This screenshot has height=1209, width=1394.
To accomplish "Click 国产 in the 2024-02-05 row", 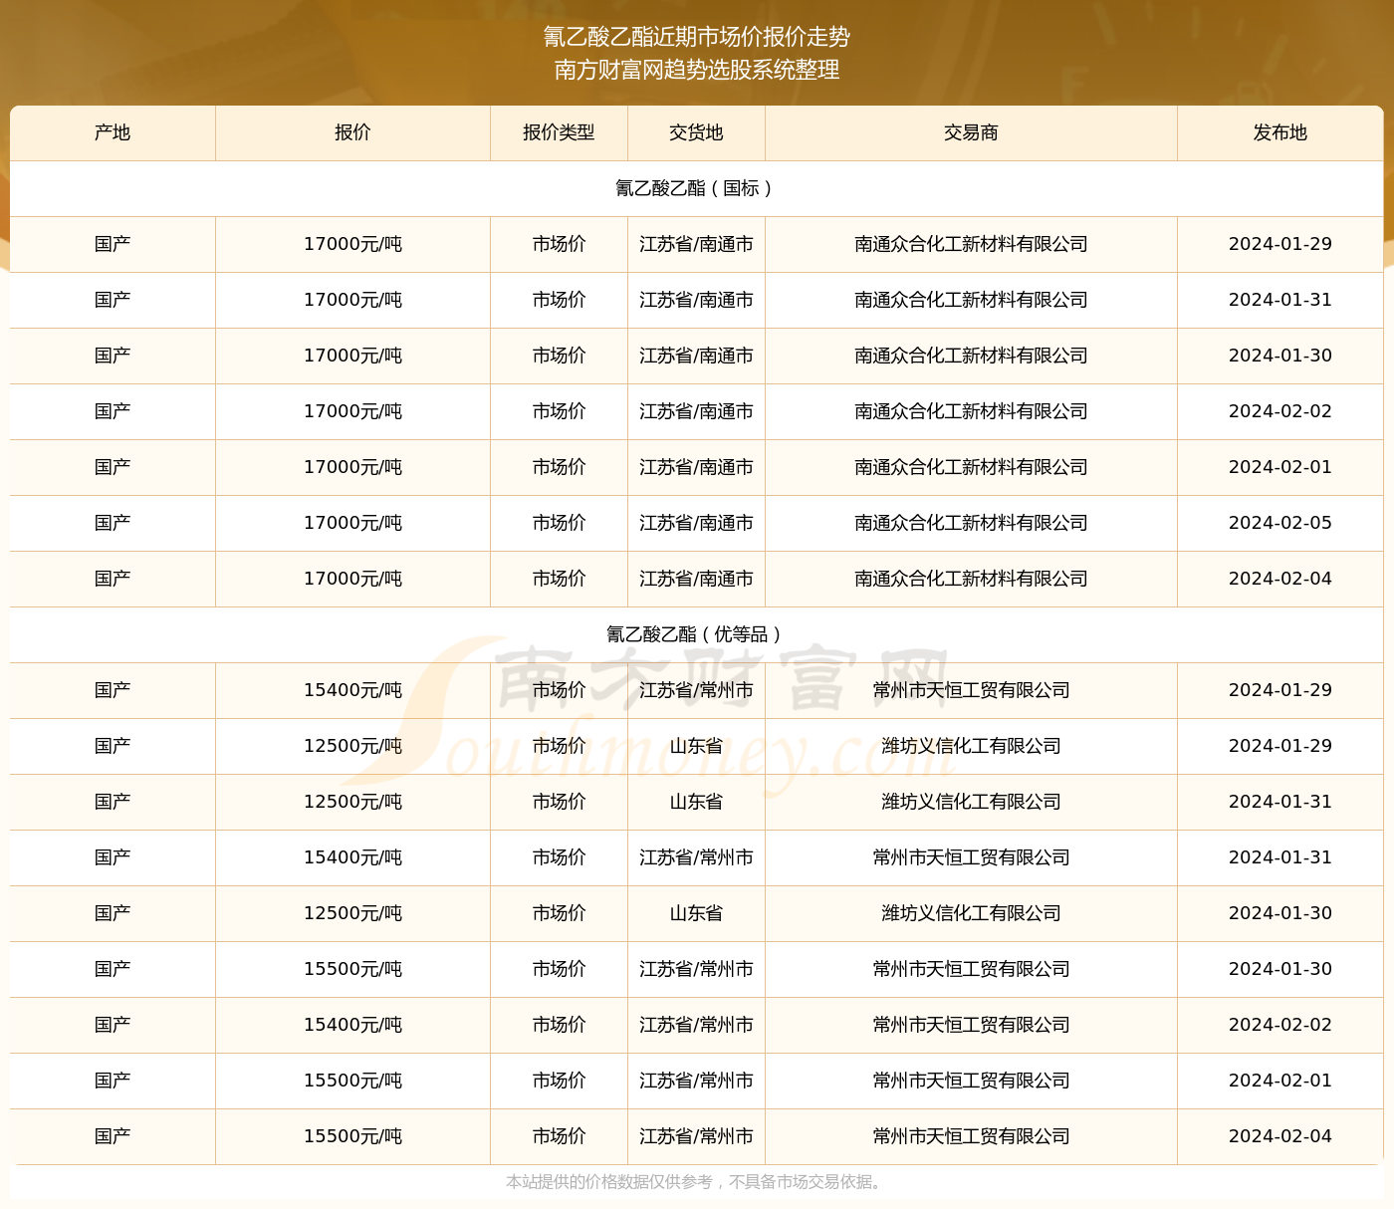I will (113, 523).
